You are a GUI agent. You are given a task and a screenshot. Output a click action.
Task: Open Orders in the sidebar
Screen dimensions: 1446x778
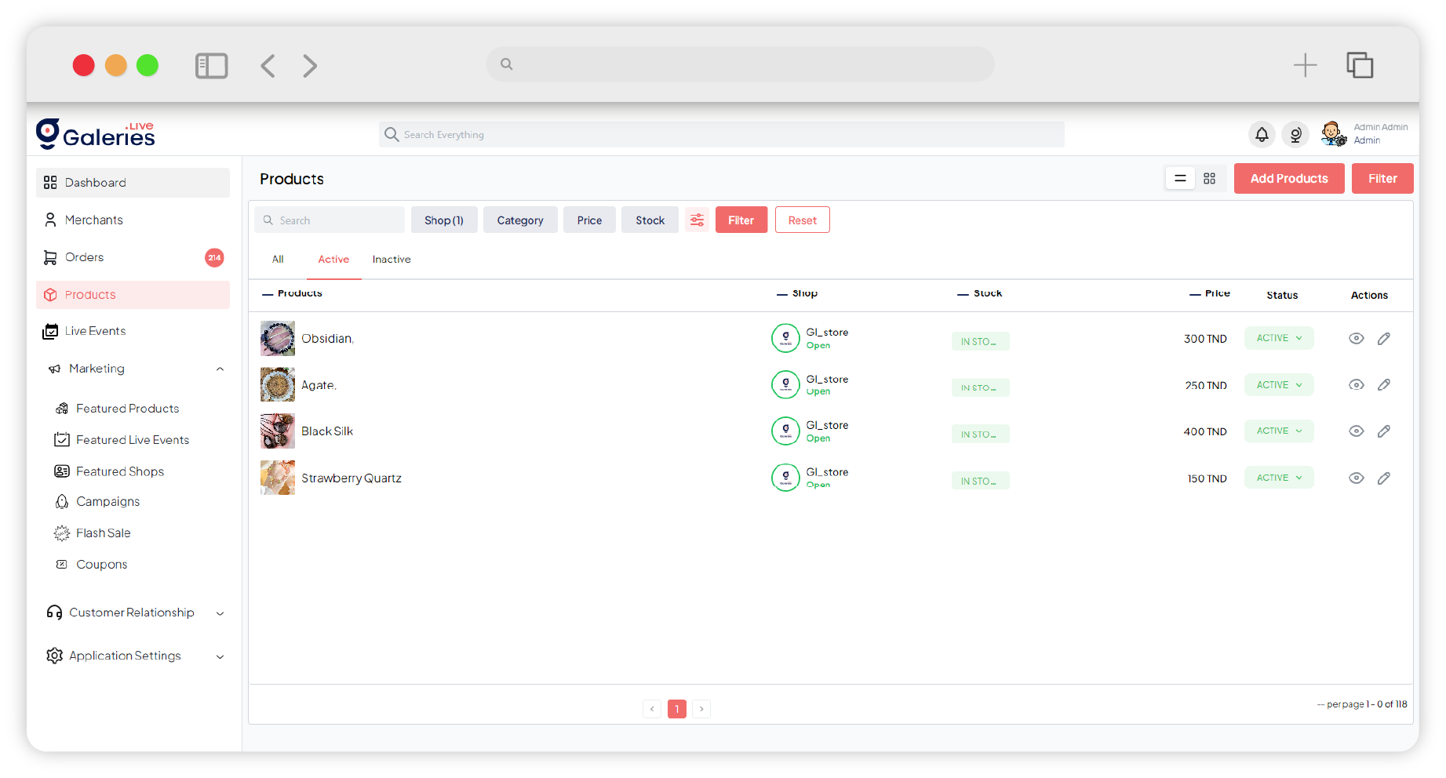[x=85, y=257]
